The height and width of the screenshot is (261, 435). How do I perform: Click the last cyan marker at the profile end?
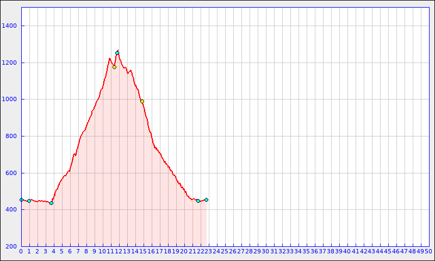coord(206,200)
